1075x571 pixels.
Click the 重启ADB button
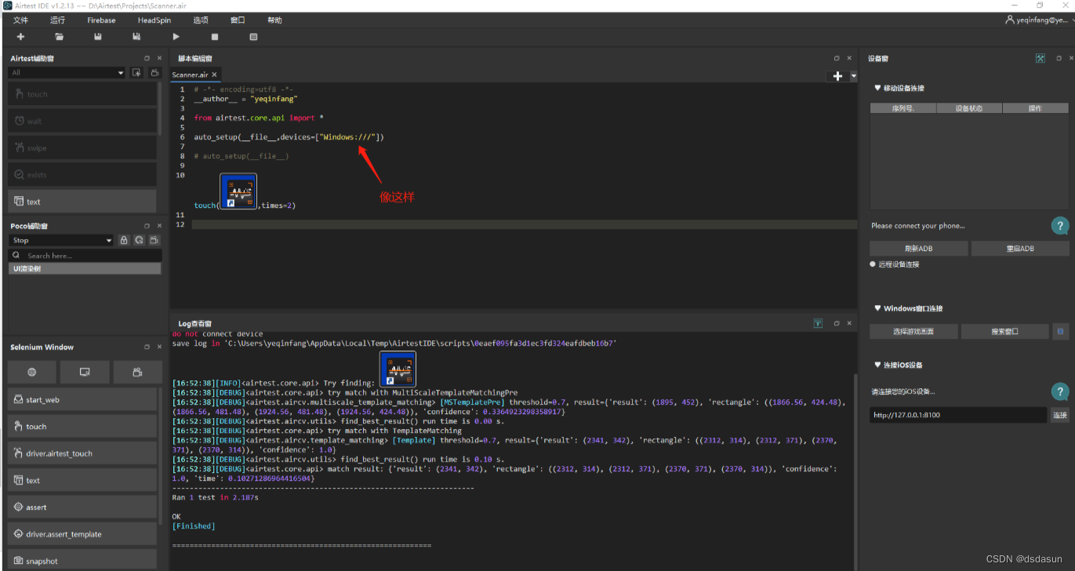(x=1020, y=249)
